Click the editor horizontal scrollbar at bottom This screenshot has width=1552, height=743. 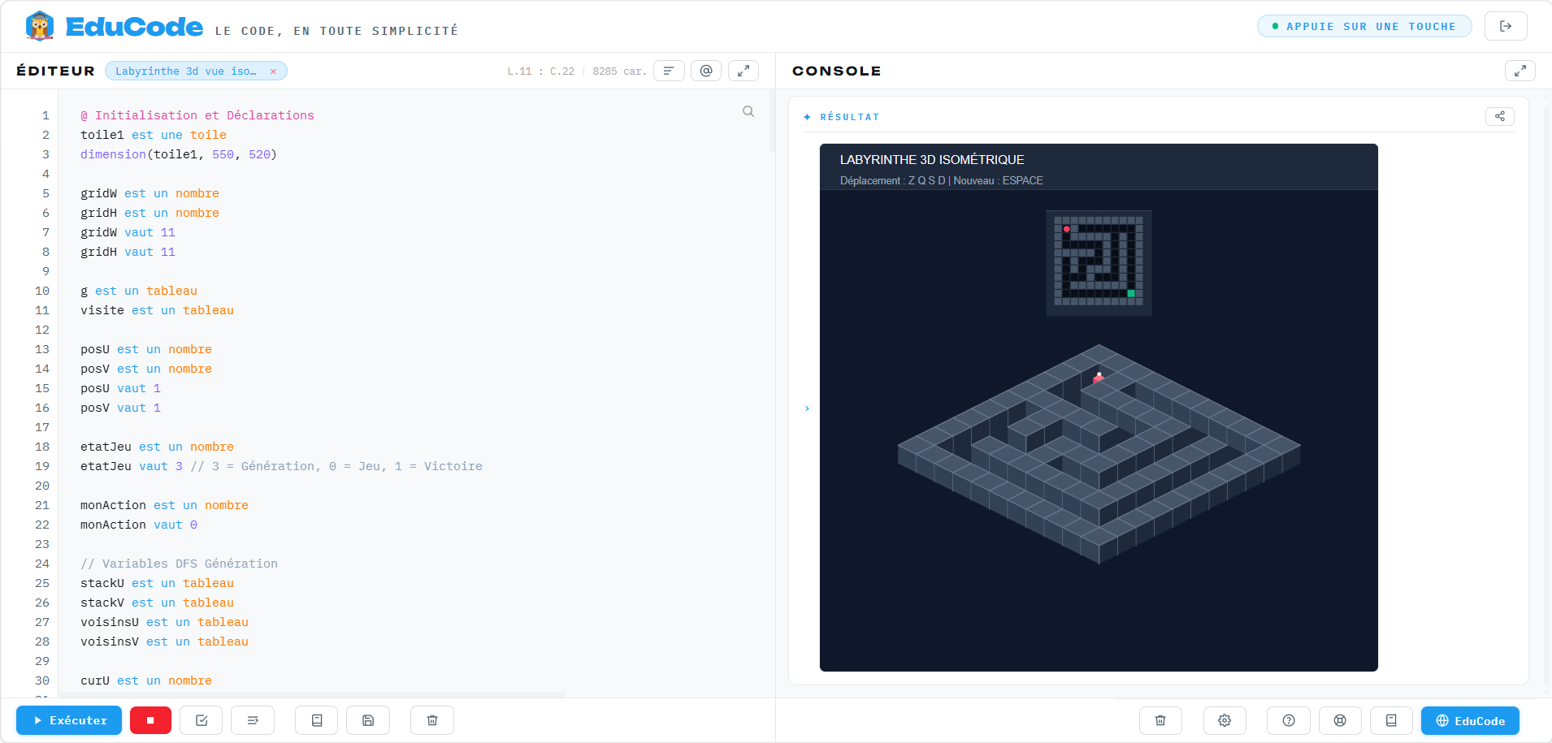tap(312, 694)
